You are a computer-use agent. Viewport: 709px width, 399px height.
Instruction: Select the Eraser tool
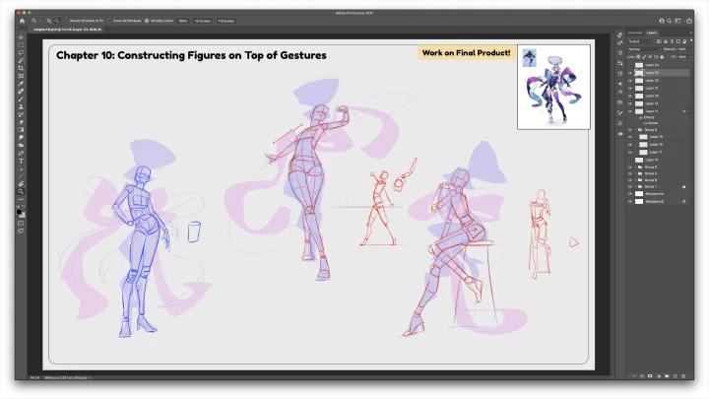tap(21, 122)
